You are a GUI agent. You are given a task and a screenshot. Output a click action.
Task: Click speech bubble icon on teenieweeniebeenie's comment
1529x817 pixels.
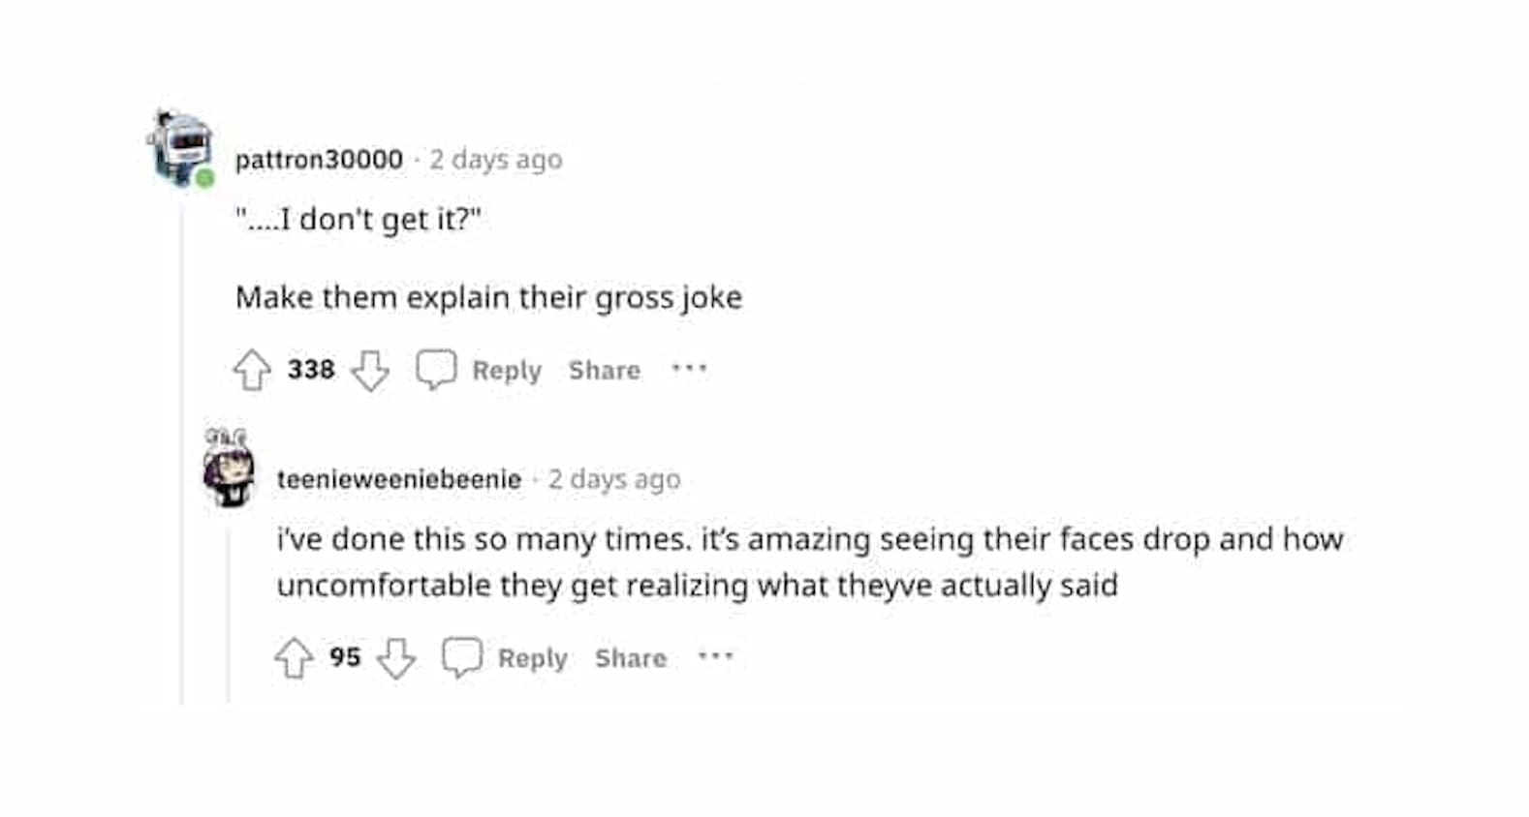point(461,657)
